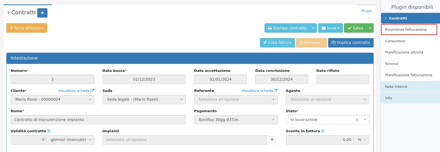Click the plus button next to Impianti field

(x=272, y=140)
